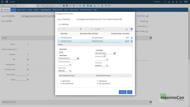The image size is (190, 107).
Task: Return to List View
Action: [5, 10]
